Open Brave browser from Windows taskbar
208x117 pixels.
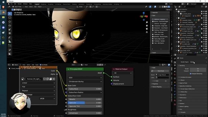[x=3, y=7]
